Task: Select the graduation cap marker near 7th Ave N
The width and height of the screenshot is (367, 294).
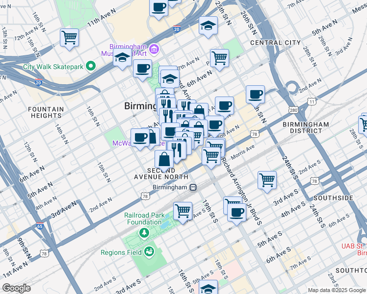Action: (170, 79)
